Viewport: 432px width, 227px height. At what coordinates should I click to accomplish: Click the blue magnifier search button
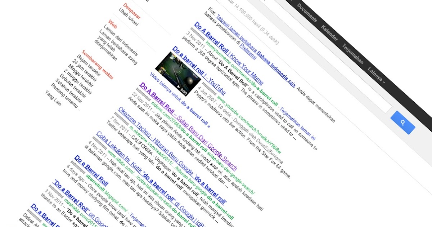coord(403,123)
